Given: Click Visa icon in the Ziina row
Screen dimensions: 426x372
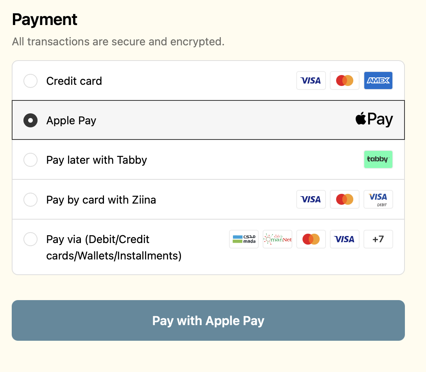Looking at the screenshot, I should (x=311, y=199).
